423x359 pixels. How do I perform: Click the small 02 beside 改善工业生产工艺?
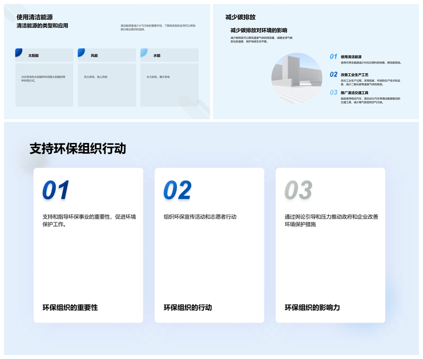tap(334, 75)
